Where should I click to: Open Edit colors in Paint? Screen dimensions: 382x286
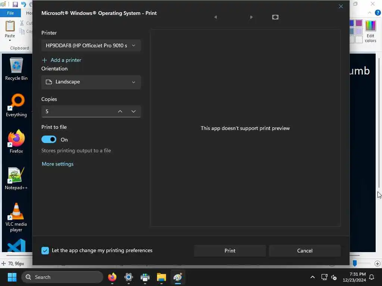coord(370,32)
